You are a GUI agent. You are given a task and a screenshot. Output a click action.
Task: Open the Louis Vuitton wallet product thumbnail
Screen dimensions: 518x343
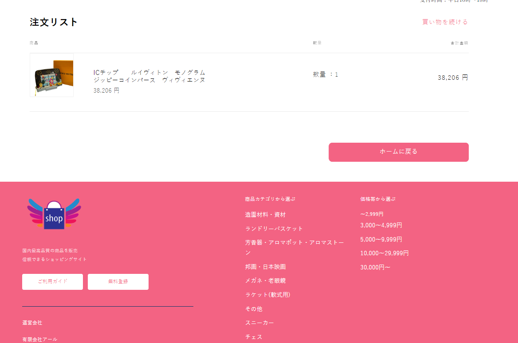click(51, 75)
